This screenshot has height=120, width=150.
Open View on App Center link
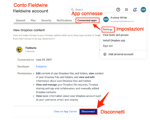(65, 111)
